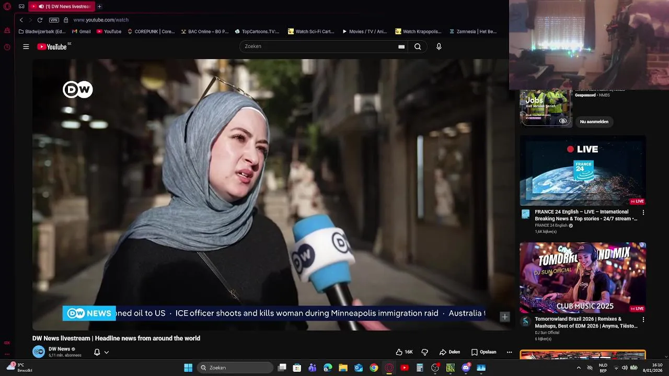669x376 pixels.
Task: Open the FRANCE 24 live thumbnail
Action: [x=583, y=171]
